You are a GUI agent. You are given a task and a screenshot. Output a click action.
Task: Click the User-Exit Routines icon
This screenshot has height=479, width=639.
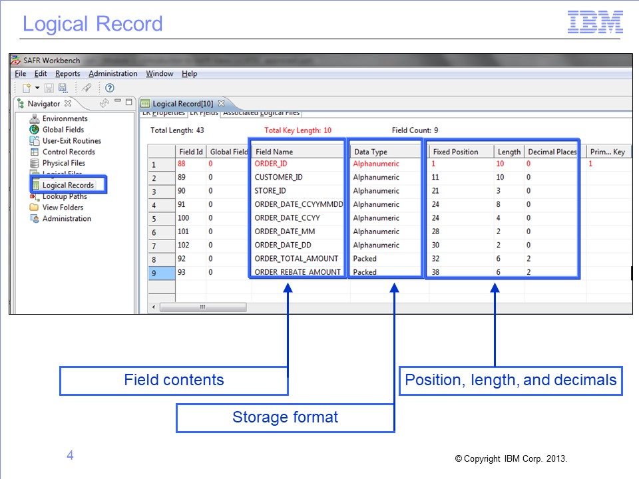tap(35, 140)
